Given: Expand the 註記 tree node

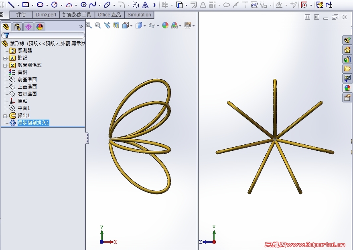Looking at the screenshot, I should pos(5,58).
